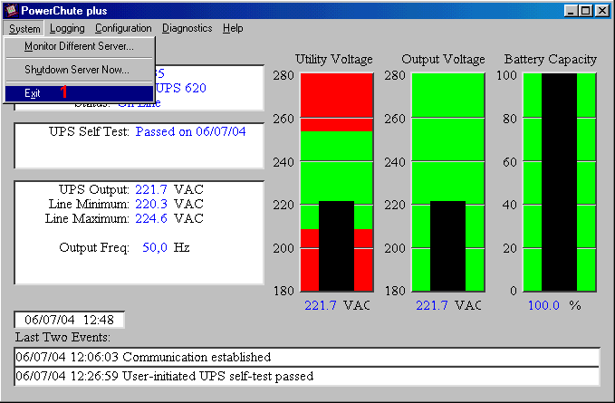Image resolution: width=615 pixels, height=403 pixels.
Task: Choose Exit in the System menu
Action: click(x=79, y=93)
